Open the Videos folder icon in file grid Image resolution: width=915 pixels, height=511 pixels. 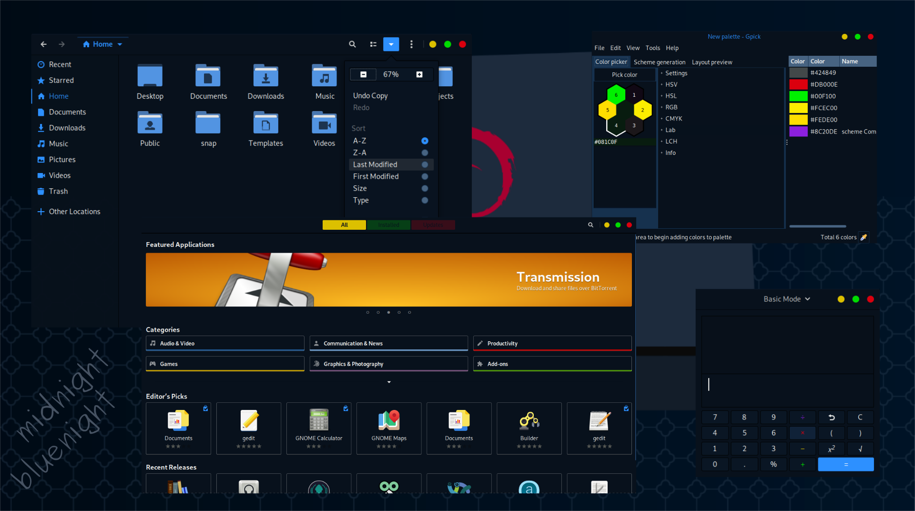coord(325,129)
